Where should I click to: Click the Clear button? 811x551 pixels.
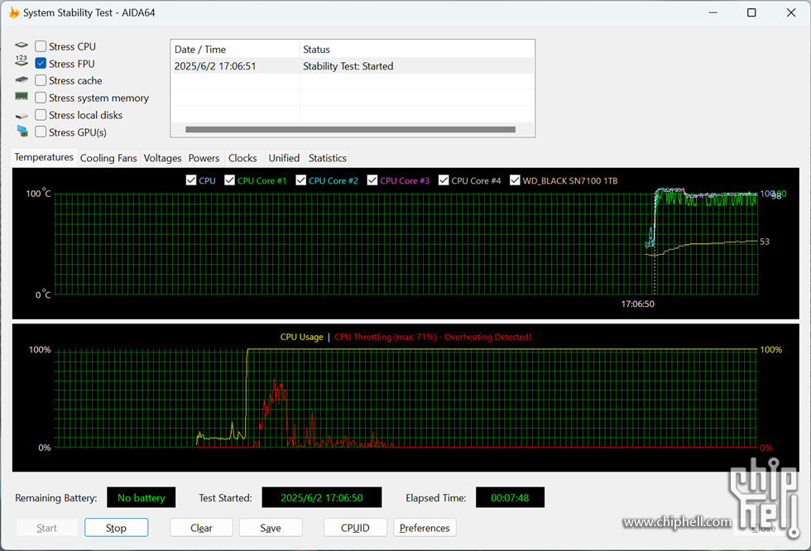point(201,528)
